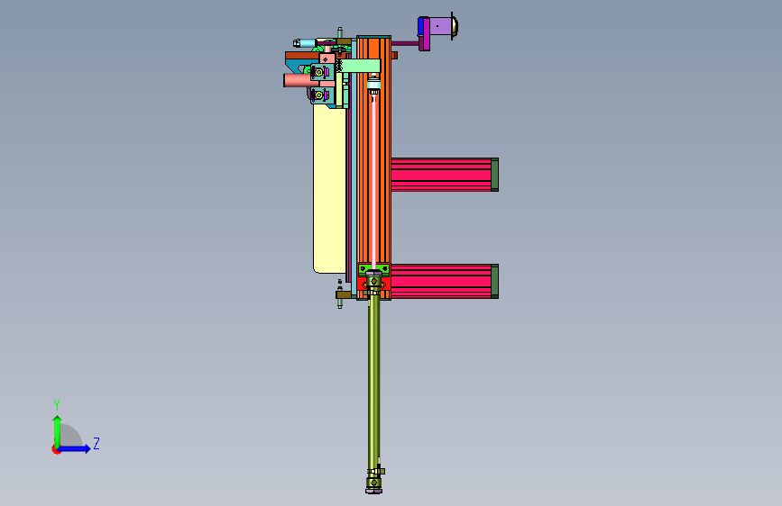
Task: Select the pale yellow panel on left
Action: point(329,189)
